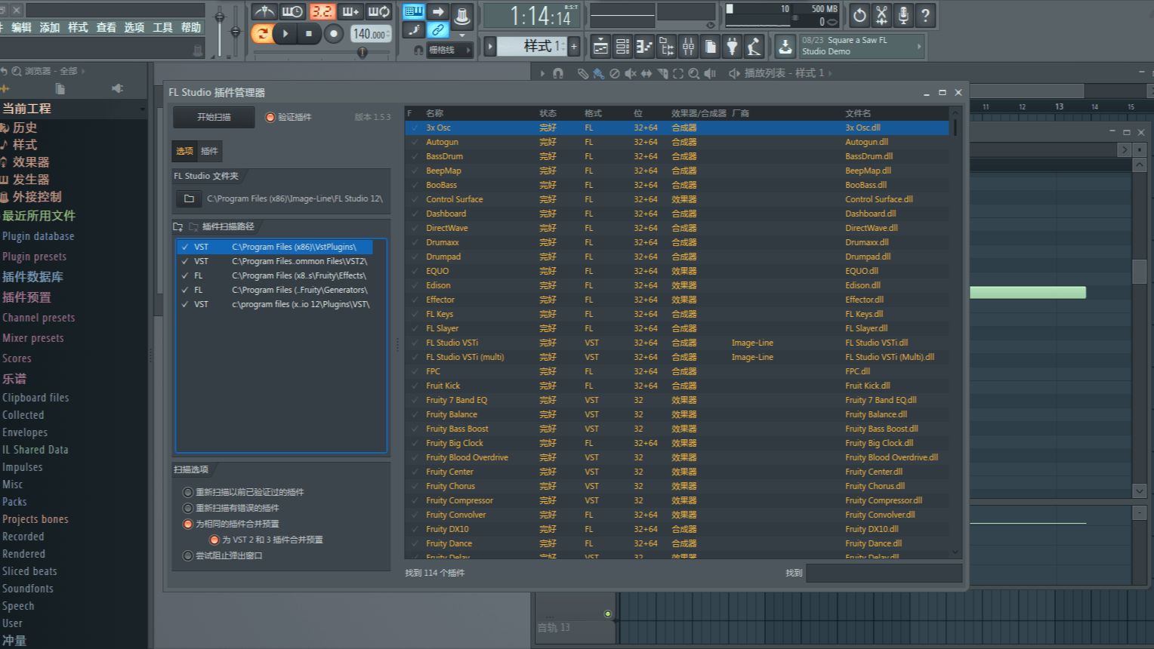Uncheck the Common Files VST2 path
Viewport: 1154px width, 649px height.
tap(185, 261)
